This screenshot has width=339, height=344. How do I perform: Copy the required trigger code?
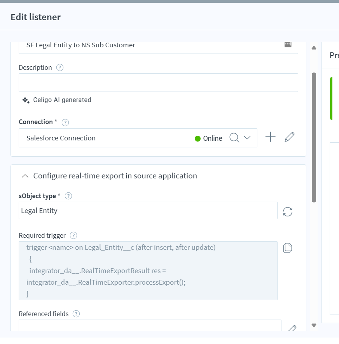(x=287, y=248)
